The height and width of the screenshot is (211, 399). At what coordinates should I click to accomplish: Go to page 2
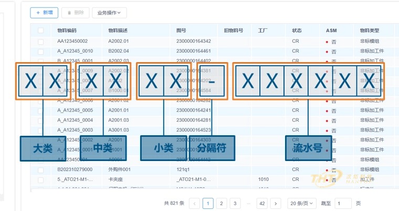[222, 203]
